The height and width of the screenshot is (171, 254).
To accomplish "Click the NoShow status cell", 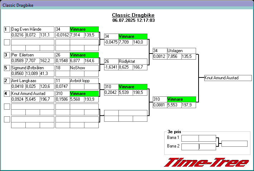I will point(84,68).
